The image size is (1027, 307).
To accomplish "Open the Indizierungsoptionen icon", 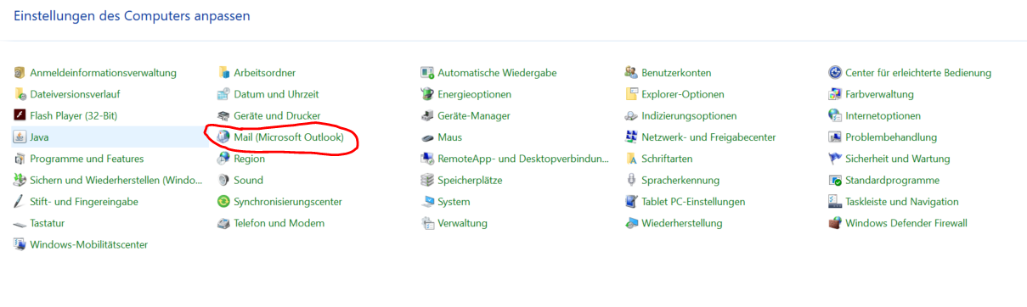I will (x=632, y=115).
